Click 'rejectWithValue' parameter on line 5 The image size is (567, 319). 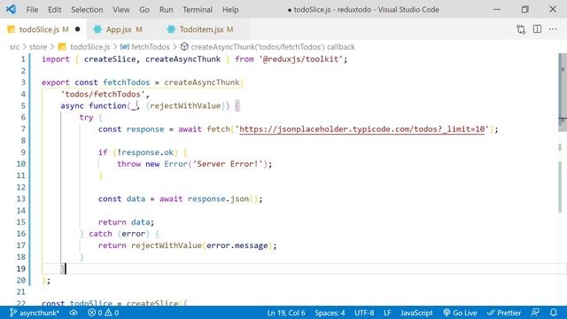tap(185, 105)
